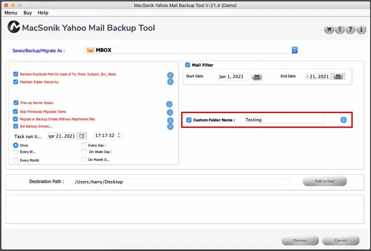371x251 pixels.
Task: Show info for Custom Folder Name
Action: point(344,120)
